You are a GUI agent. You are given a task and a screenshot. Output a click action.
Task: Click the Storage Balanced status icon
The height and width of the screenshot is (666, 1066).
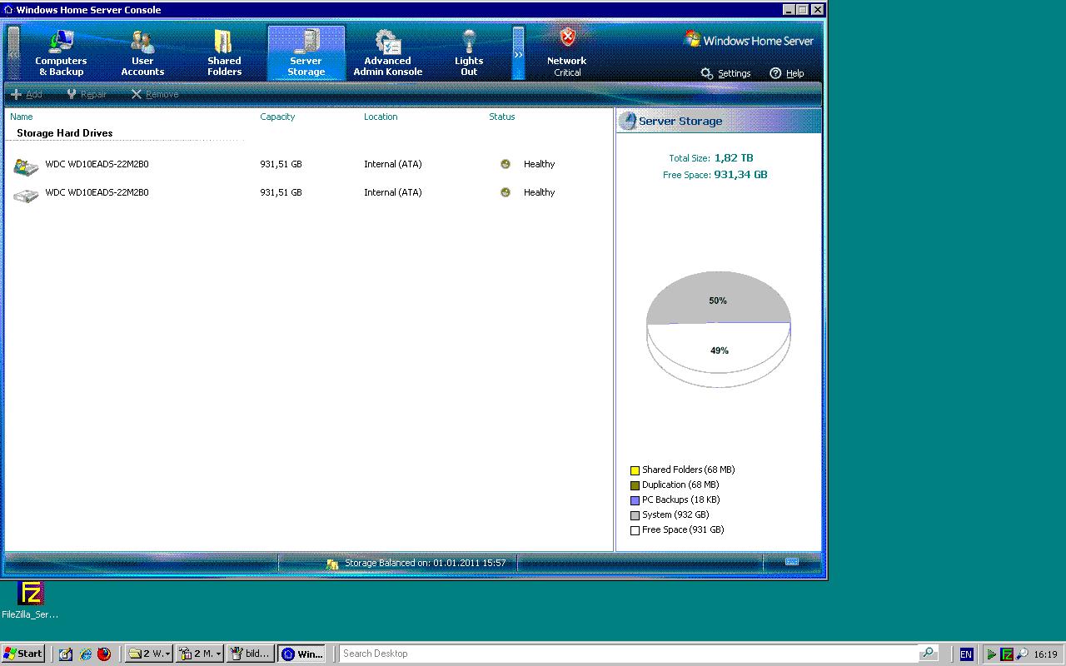pos(332,564)
